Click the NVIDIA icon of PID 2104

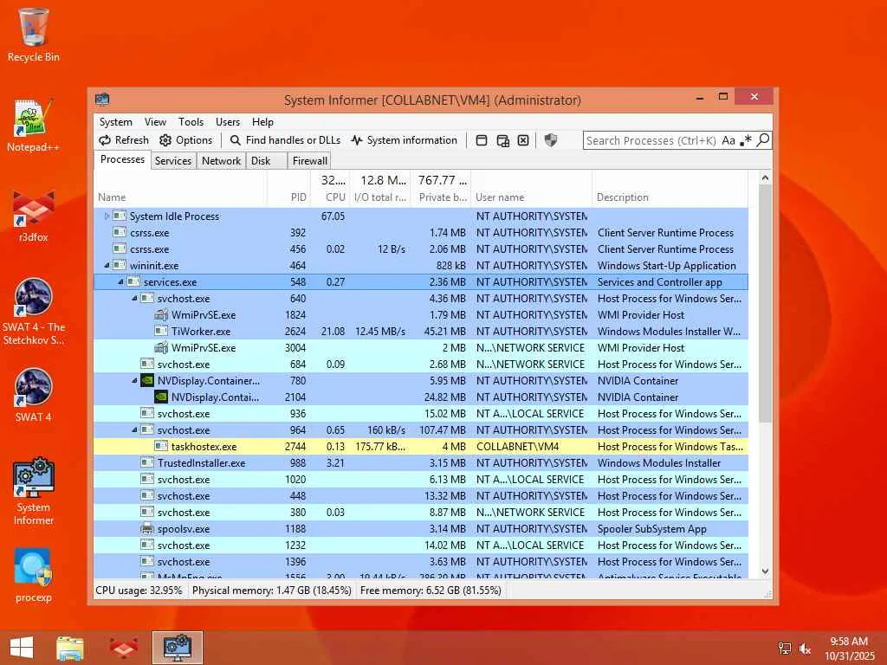(161, 397)
